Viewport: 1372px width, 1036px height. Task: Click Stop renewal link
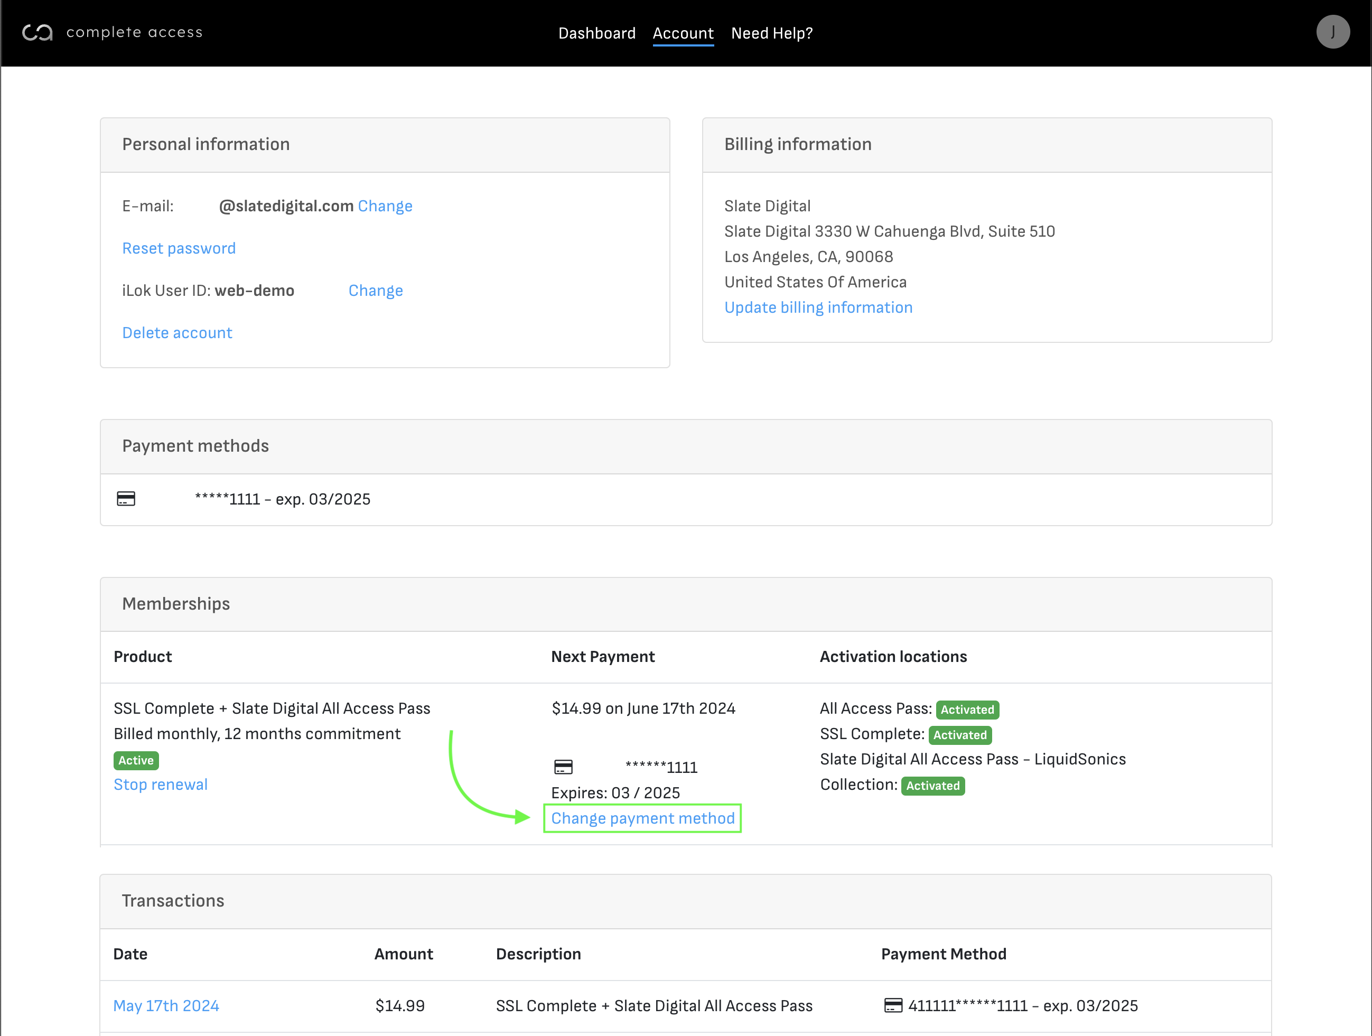point(160,784)
